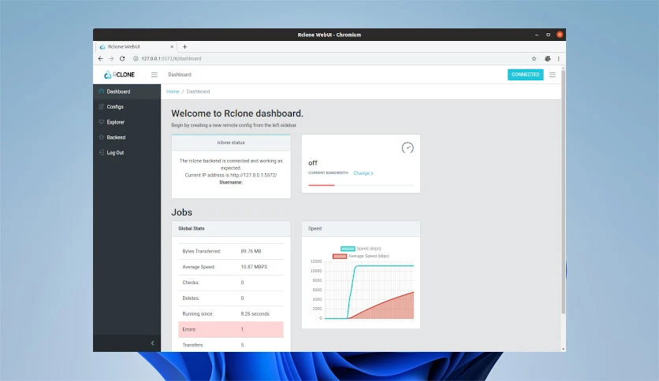Open the right-side hamburger menu
The image size is (659, 381).
coord(553,75)
